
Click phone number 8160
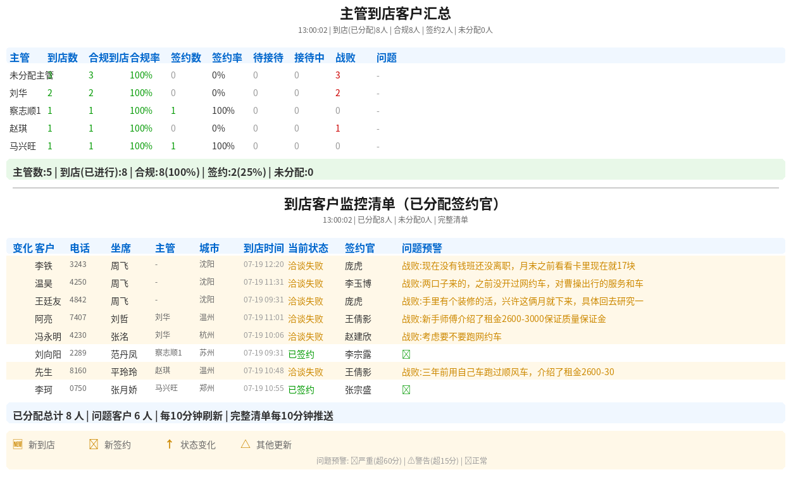(78, 370)
